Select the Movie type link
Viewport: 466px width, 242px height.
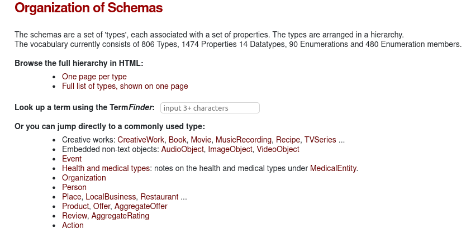pos(201,140)
